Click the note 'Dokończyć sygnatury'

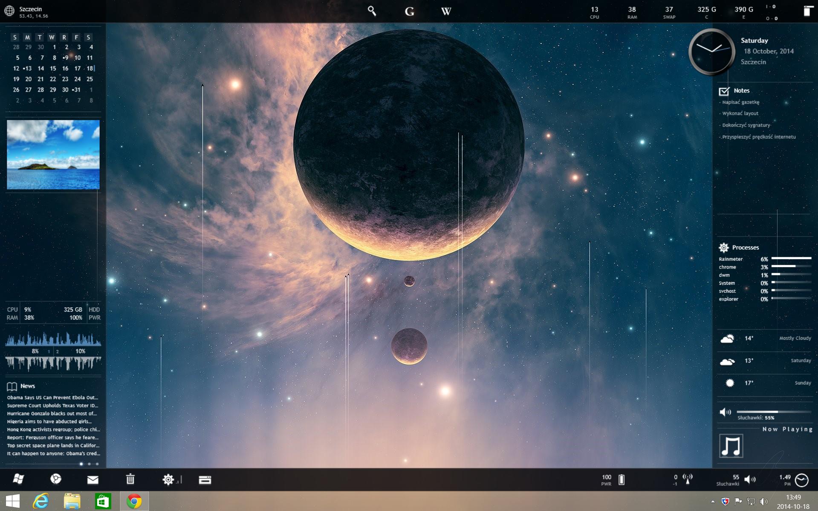(x=746, y=125)
